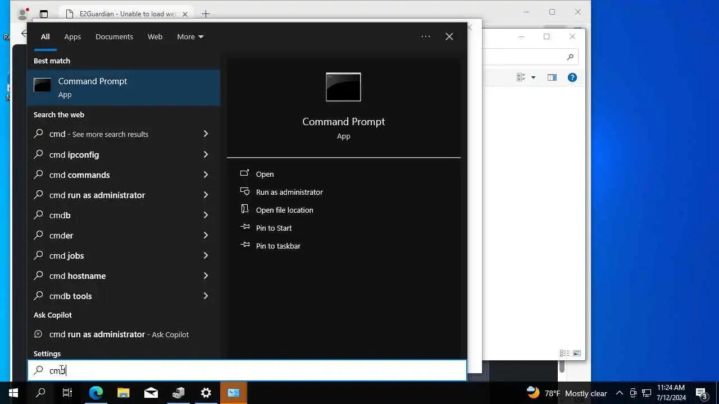This screenshot has height=404, width=719.
Task: Click the search box containing 'cmd'
Action: tap(247, 370)
